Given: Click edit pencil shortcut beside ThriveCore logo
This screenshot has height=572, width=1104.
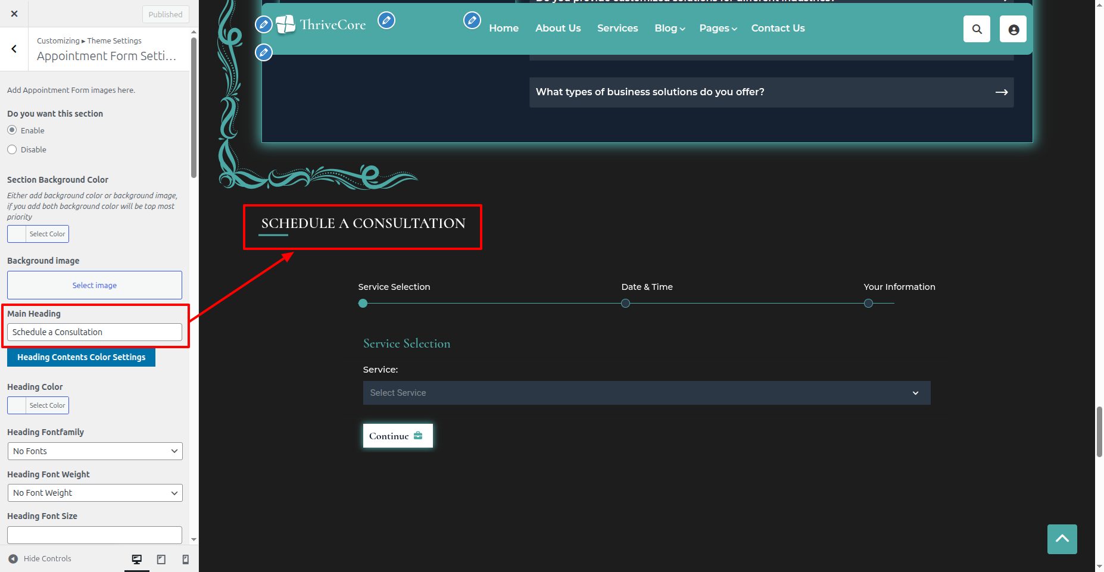Looking at the screenshot, I should (386, 21).
